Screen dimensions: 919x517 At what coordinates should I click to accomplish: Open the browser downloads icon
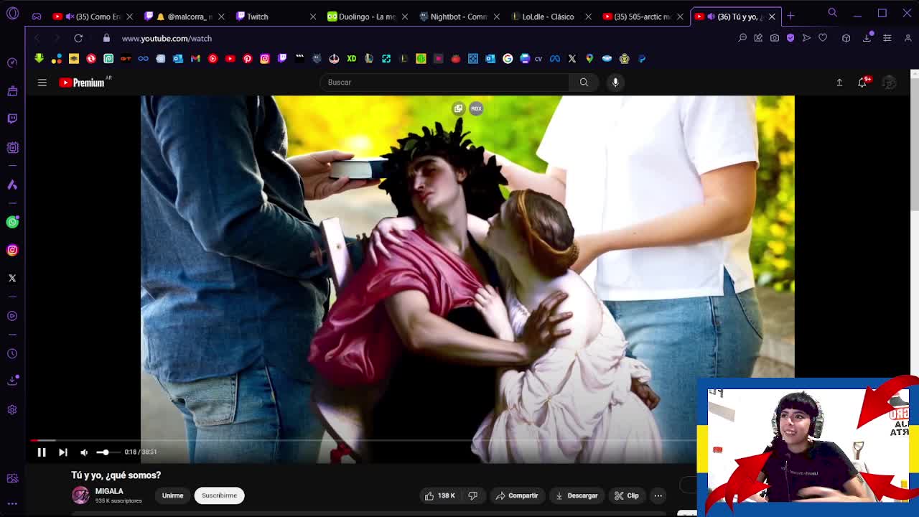tap(867, 38)
